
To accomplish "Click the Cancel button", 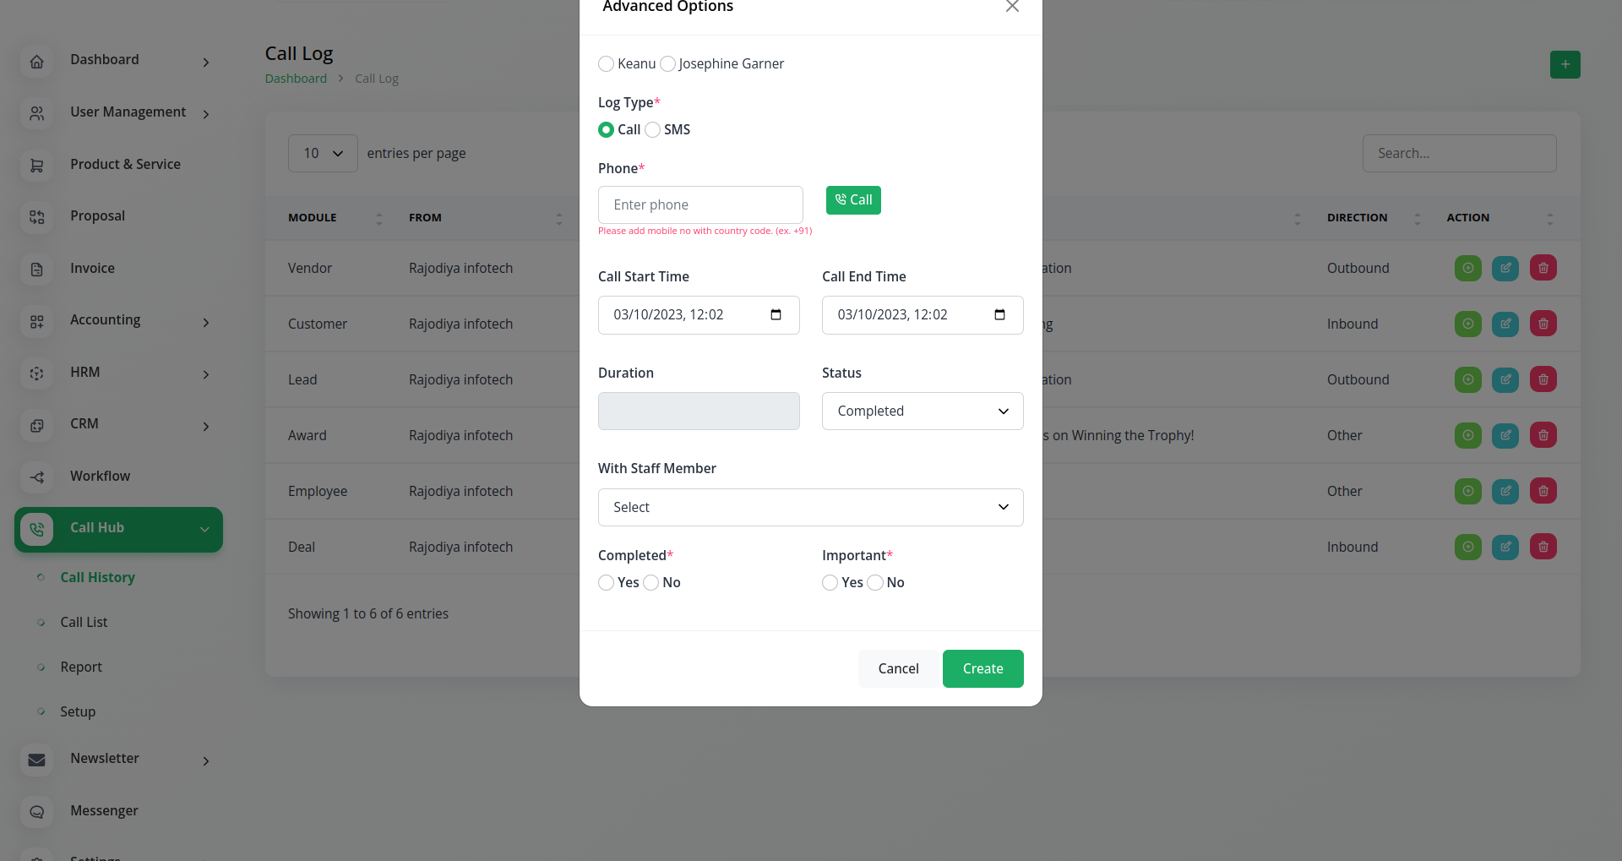I will (x=898, y=669).
